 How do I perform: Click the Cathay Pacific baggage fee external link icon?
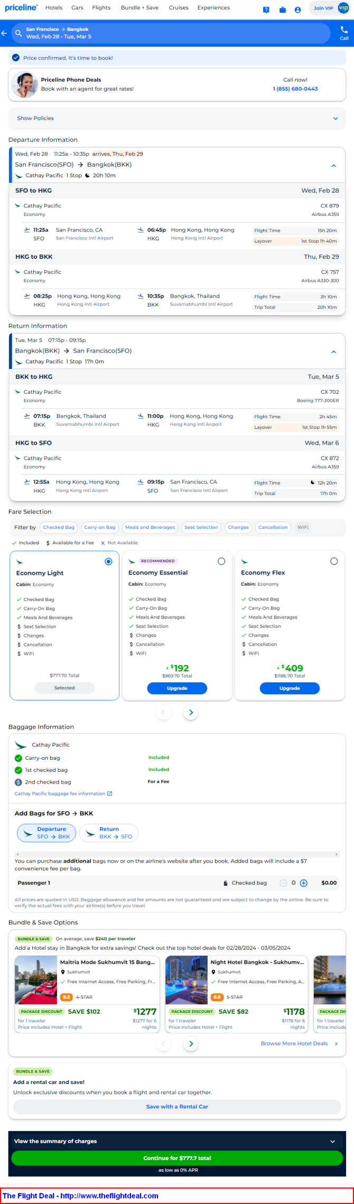[110, 794]
